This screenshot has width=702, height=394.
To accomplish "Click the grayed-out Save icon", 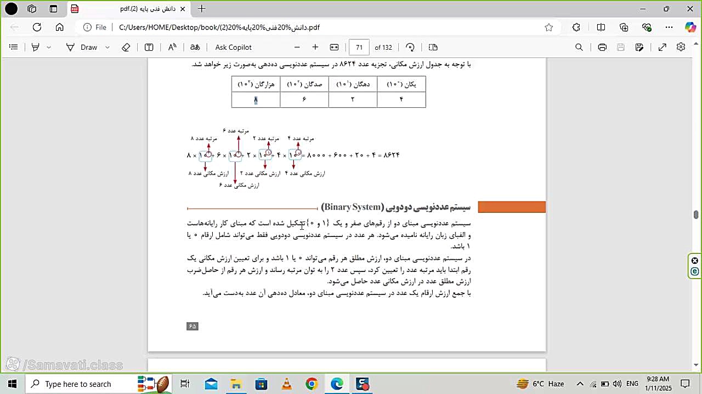I will coord(621,47).
